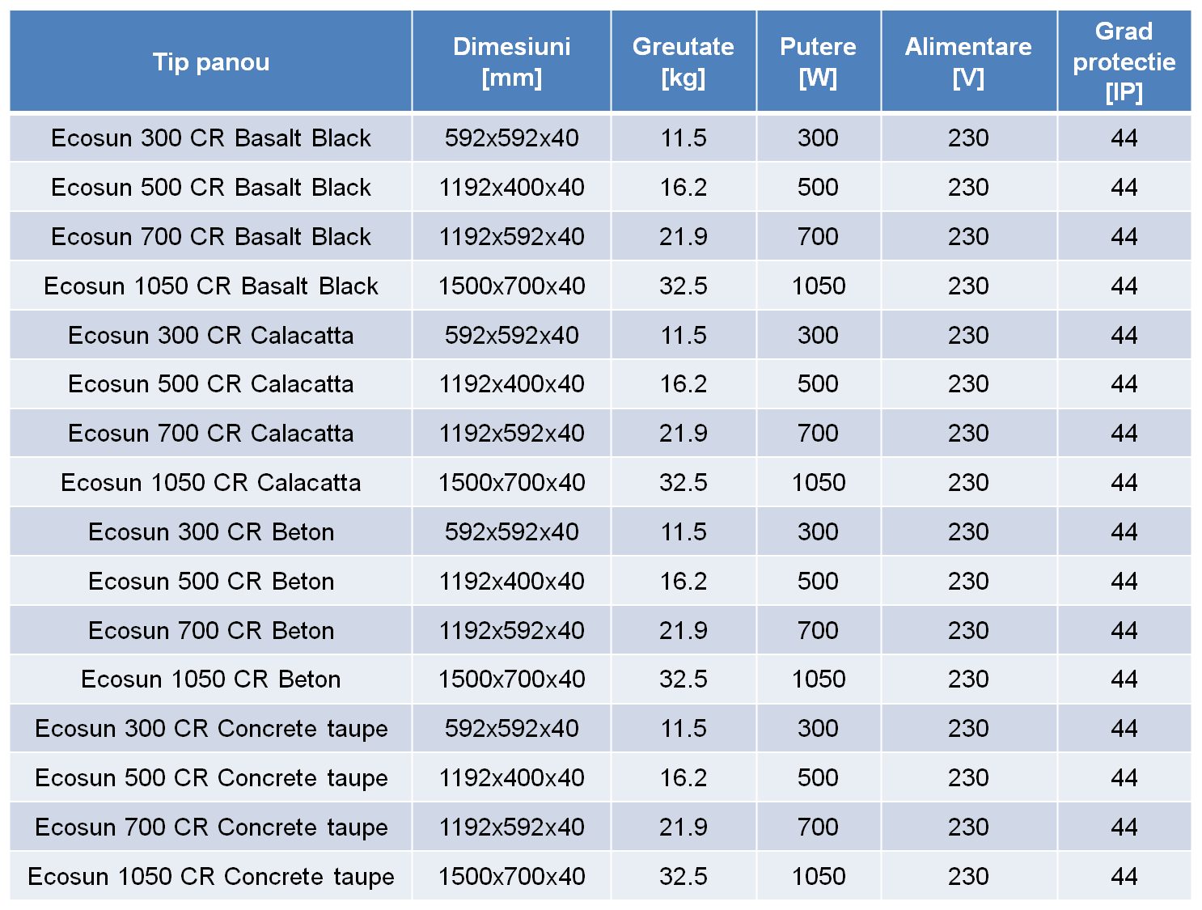Image resolution: width=1202 pixels, height=910 pixels.
Task: Click IP rating for Ecosun 500 CR Beton
Action: [1124, 582]
